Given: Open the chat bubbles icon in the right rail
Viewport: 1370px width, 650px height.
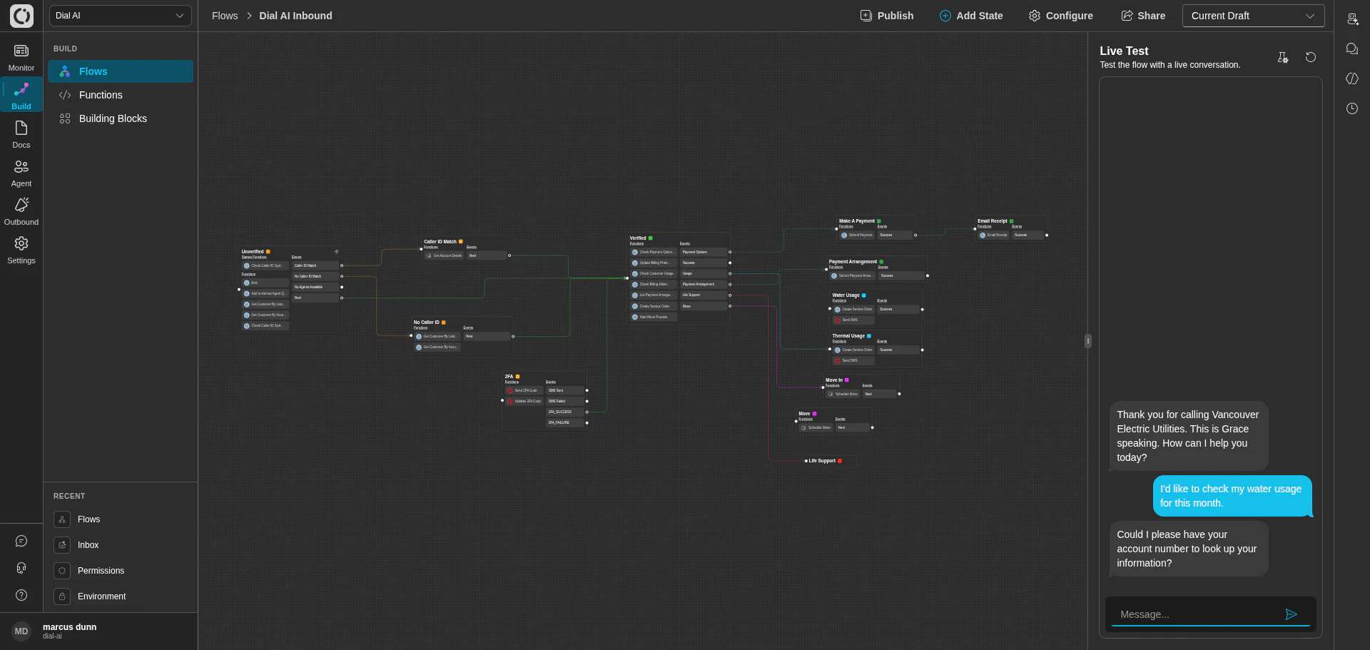Looking at the screenshot, I should tap(1352, 49).
